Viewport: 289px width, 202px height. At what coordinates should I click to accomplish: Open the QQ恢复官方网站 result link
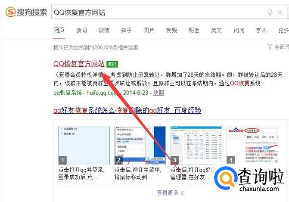[x=79, y=64]
